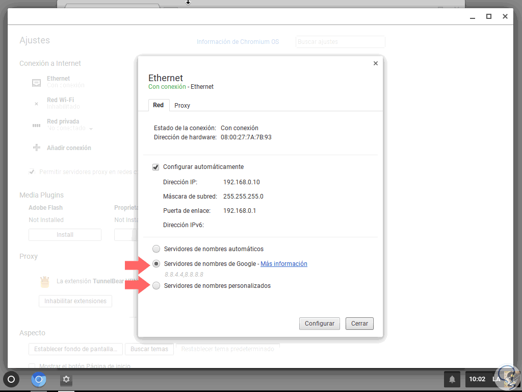Select Servidores de nombres de Google

156,264
